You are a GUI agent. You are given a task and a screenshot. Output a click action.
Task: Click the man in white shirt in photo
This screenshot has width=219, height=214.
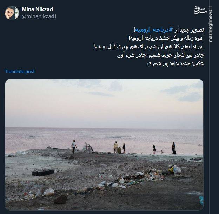pyautogui.click(x=74, y=147)
